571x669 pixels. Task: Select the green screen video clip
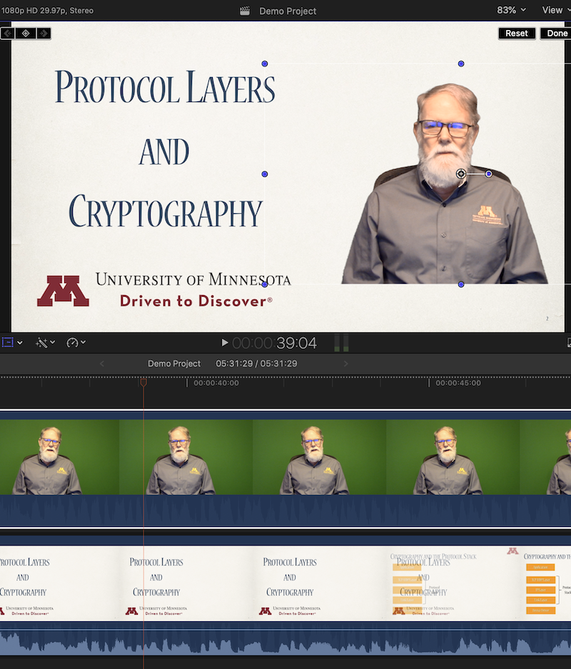pyautogui.click(x=285, y=456)
